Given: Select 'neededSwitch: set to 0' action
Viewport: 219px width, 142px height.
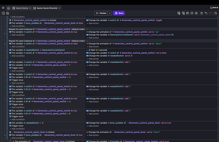Looking at the screenshot, I should coord(109,56).
